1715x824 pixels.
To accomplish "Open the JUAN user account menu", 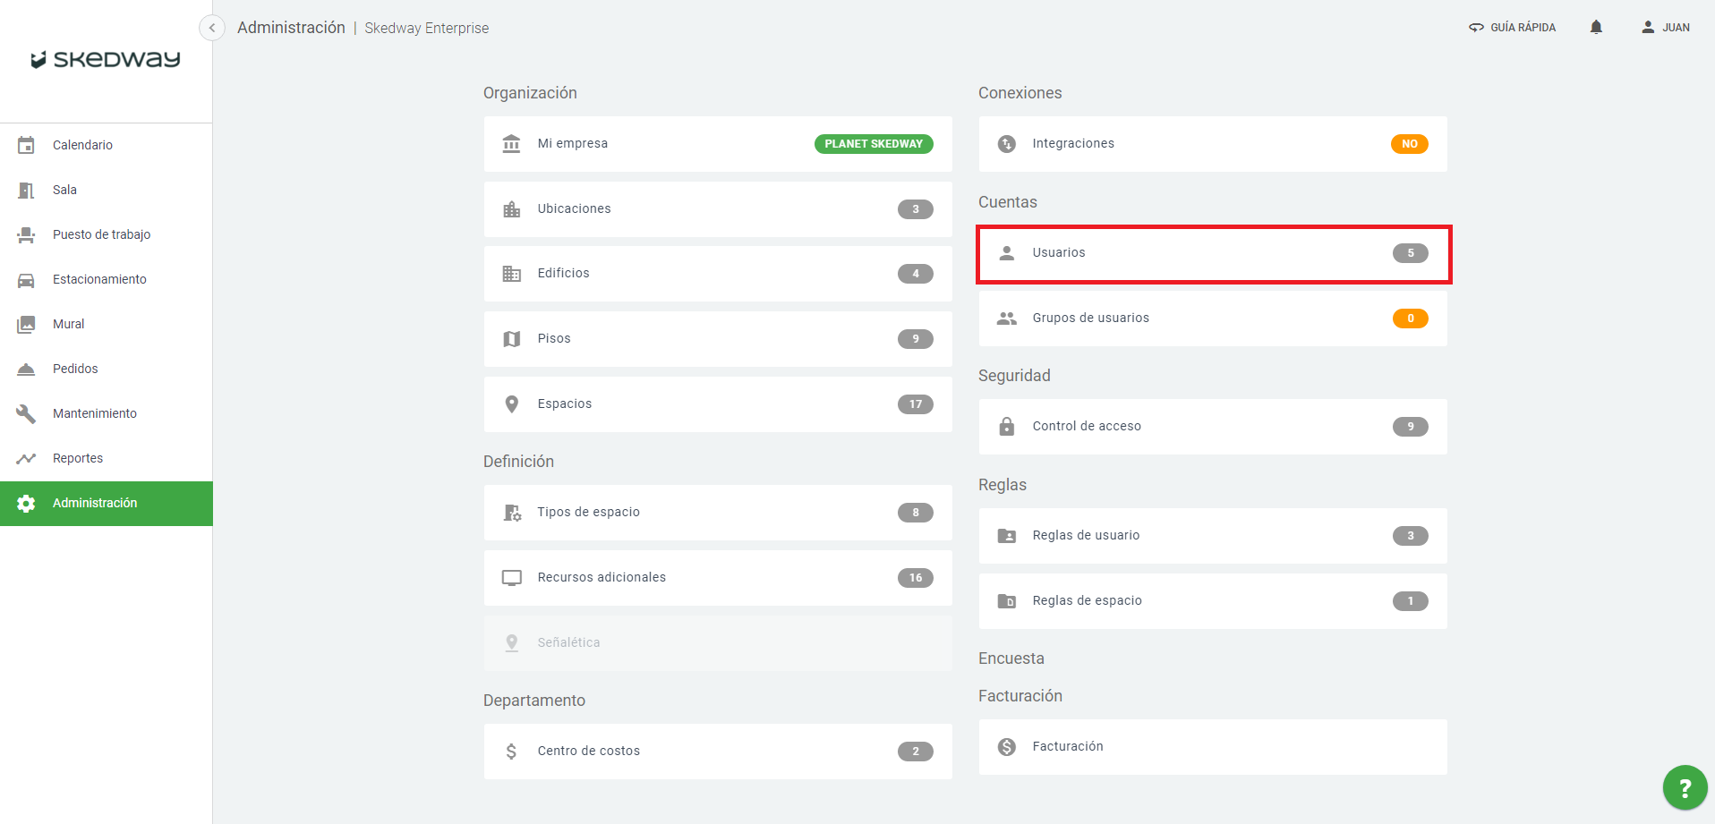I will (1666, 28).
